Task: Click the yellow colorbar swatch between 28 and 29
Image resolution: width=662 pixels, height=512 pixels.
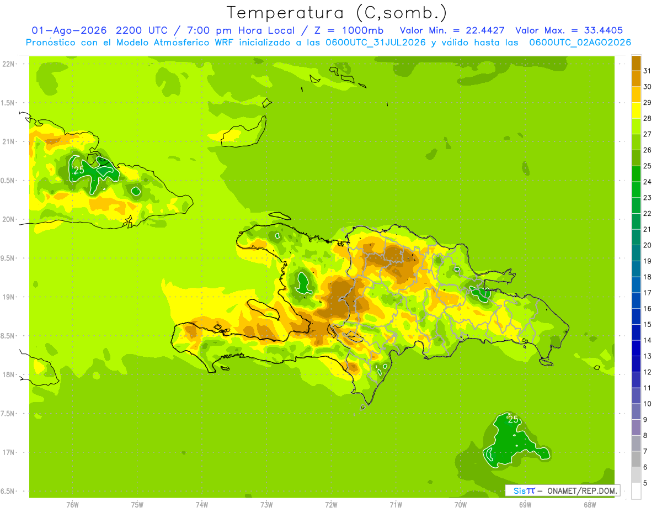Action: point(636,110)
